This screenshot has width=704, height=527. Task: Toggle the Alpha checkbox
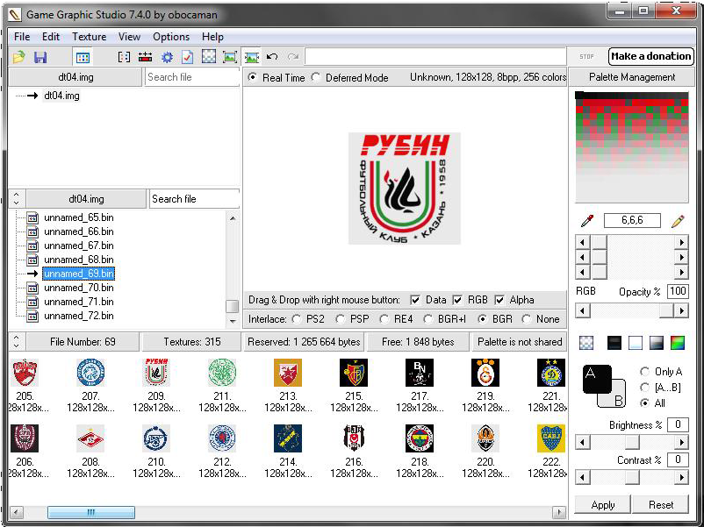pyautogui.click(x=499, y=300)
